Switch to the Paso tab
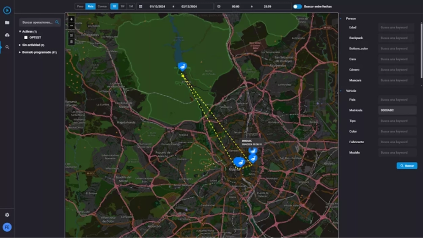The image size is (423, 238). click(80, 6)
